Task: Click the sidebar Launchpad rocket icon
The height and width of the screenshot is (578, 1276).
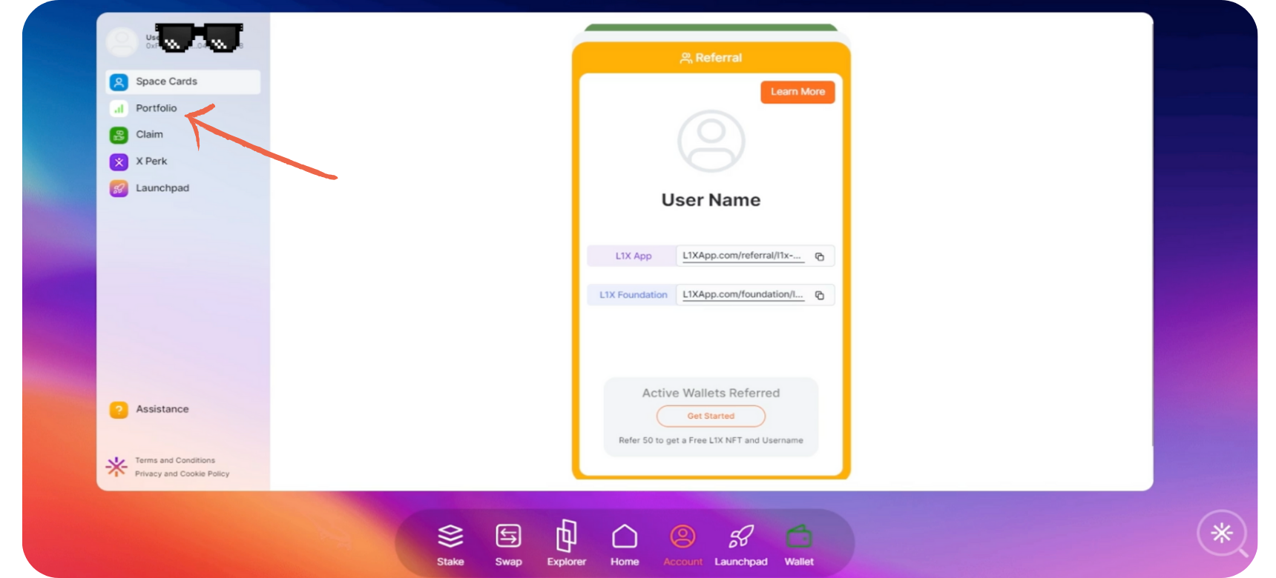Action: (119, 189)
